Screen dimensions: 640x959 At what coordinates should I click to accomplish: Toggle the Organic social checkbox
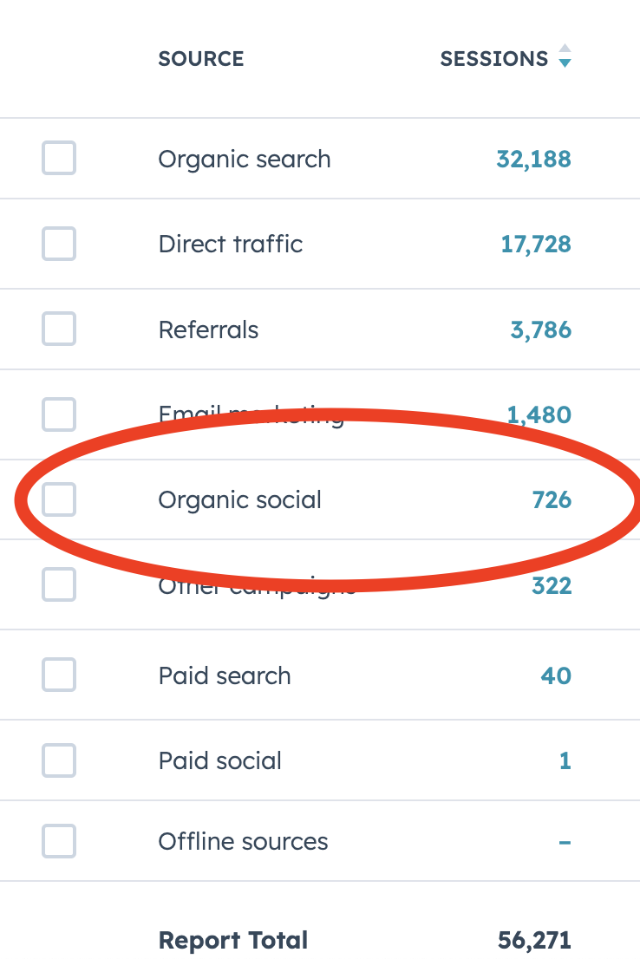[x=59, y=499]
